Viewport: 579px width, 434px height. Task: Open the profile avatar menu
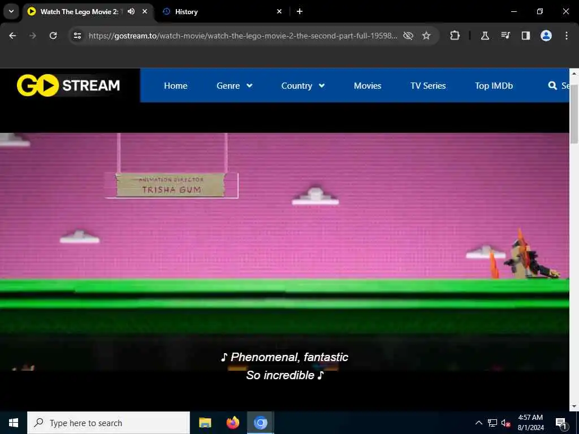(x=546, y=36)
